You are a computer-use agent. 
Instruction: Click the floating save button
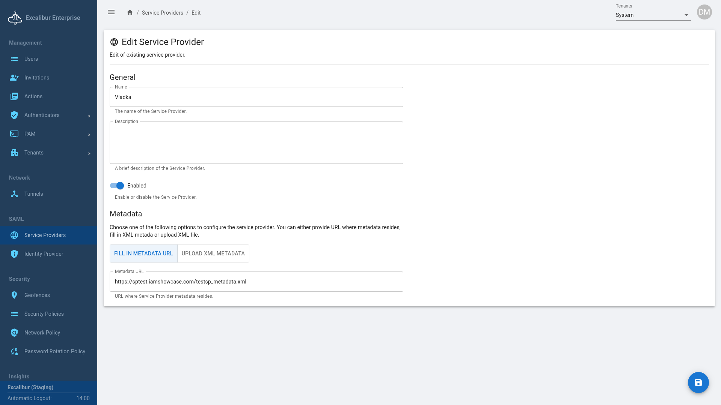click(698, 382)
